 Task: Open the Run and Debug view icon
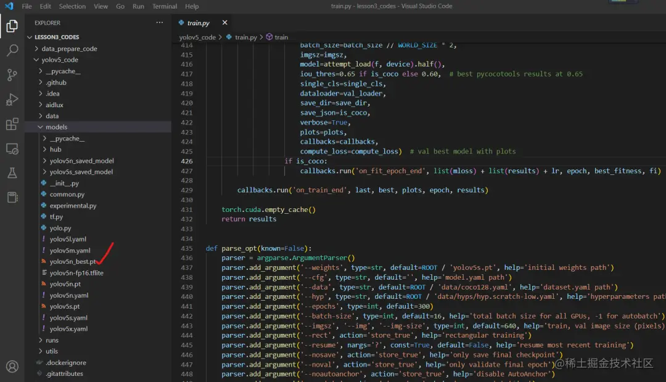click(12, 100)
